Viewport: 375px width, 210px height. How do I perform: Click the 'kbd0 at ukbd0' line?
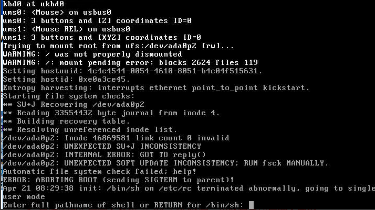tap(34, 4)
